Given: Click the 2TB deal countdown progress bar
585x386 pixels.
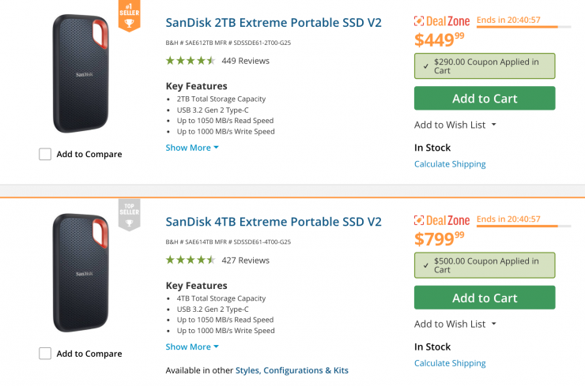Looking at the screenshot, I should (x=523, y=27).
